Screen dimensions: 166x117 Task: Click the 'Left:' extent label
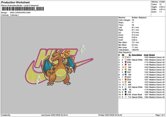pyautogui.click(x=120, y=28)
